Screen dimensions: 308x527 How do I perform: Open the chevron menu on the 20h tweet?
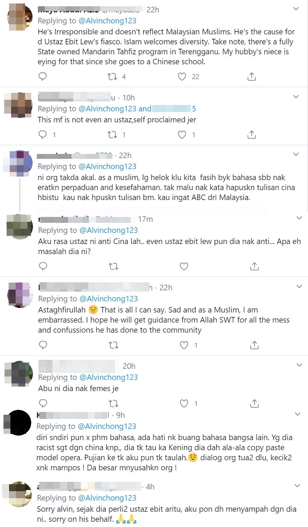point(299,365)
